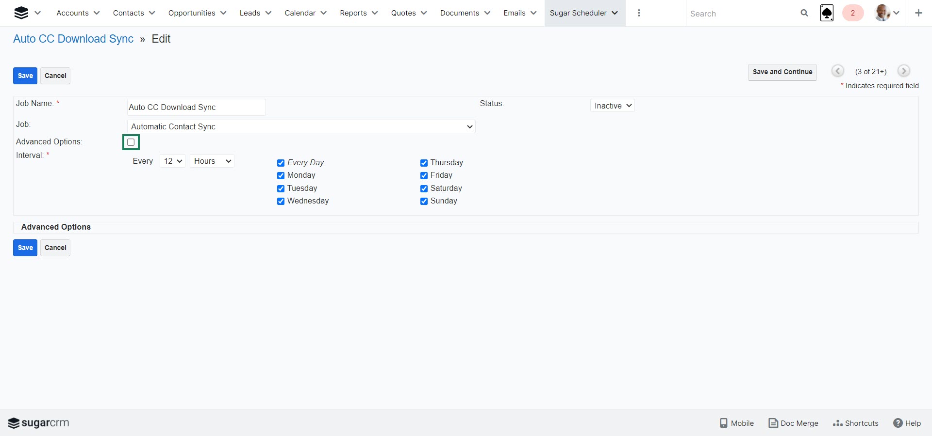Click the Sugar cube logo icon

point(21,13)
